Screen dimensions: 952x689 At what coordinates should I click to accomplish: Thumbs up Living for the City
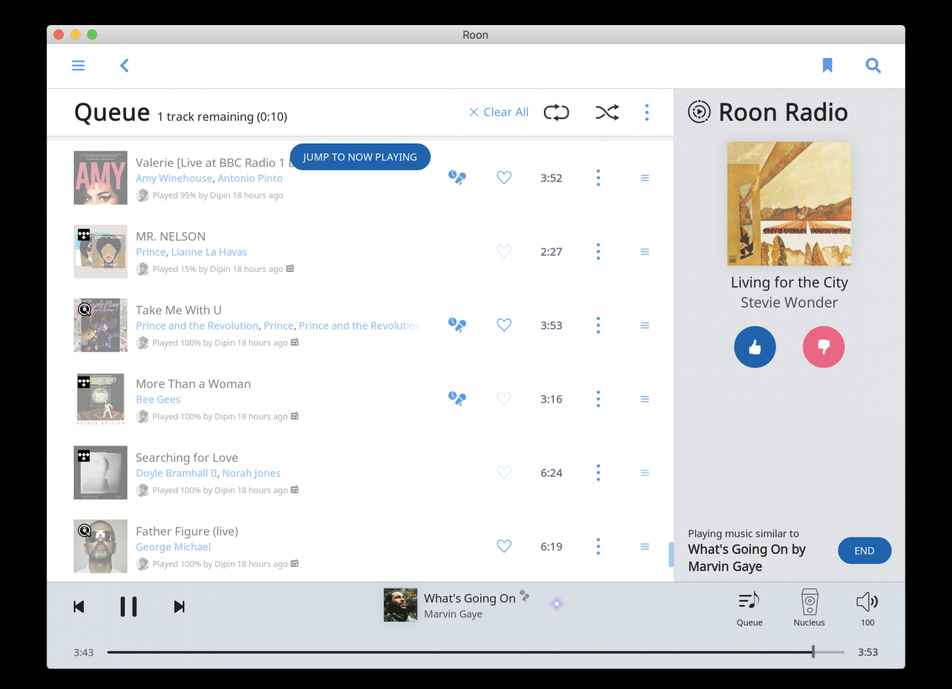pyautogui.click(x=754, y=347)
